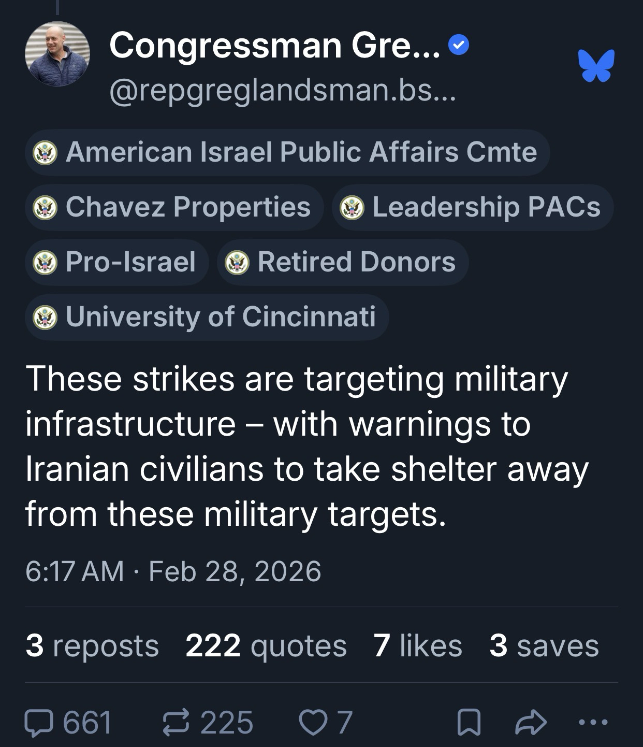Show the 7 likes list
Image resolution: width=643 pixels, height=747 pixels.
[417, 646]
